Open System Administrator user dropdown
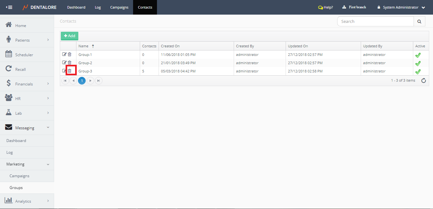The height and width of the screenshot is (209, 433). (401, 7)
